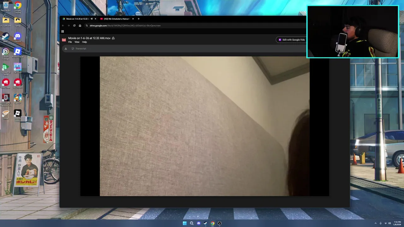The image size is (404, 227).
Task: Select the Discord desktop shortcut
Action: click(x=18, y=38)
